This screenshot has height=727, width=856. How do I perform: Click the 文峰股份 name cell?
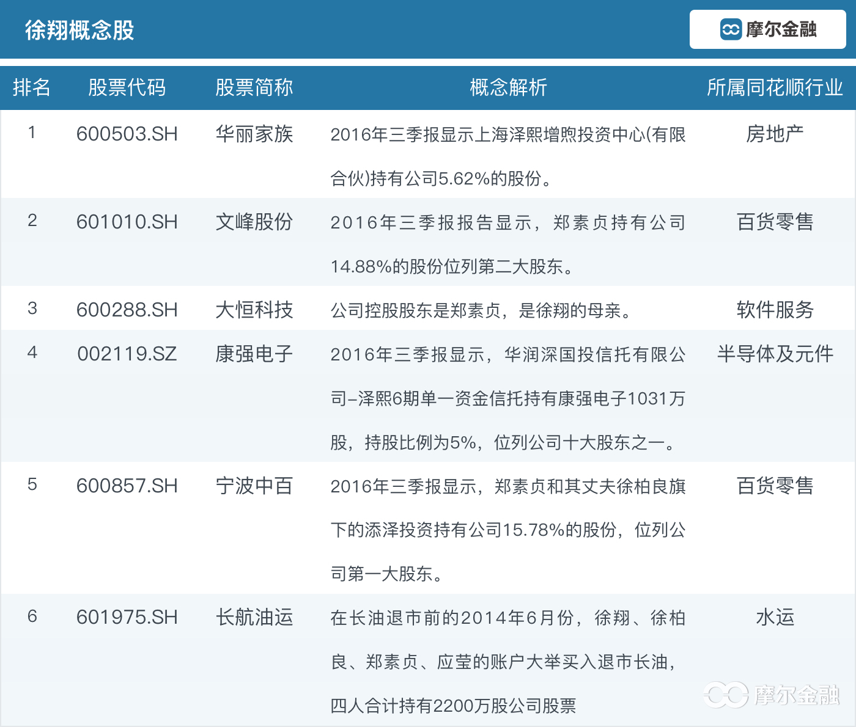(x=254, y=222)
